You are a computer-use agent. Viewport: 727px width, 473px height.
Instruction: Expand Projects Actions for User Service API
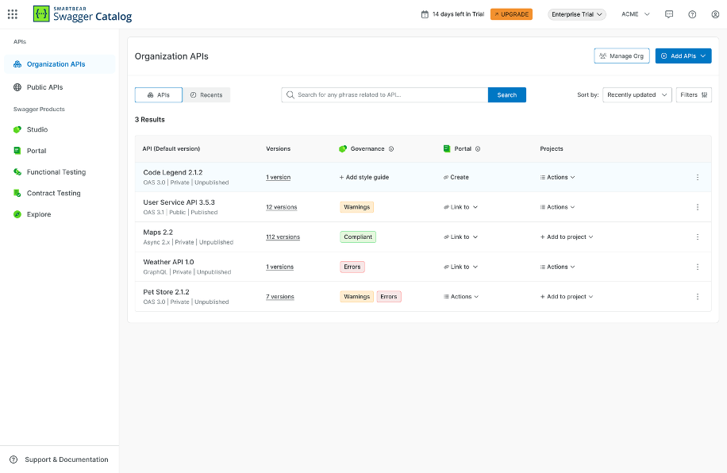557,207
